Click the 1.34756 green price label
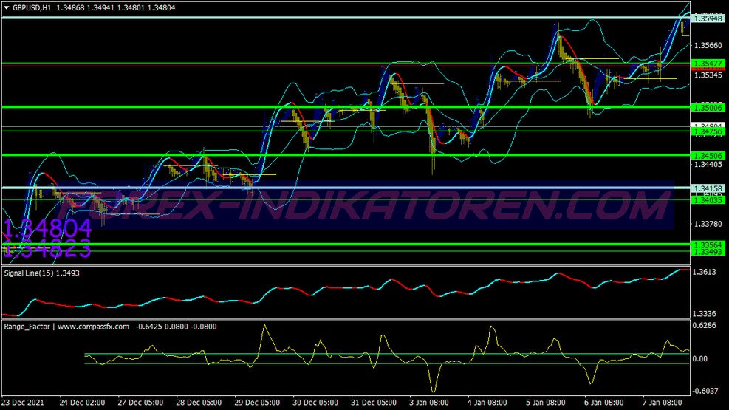Viewport: 729px width, 410px height. pyautogui.click(x=708, y=132)
